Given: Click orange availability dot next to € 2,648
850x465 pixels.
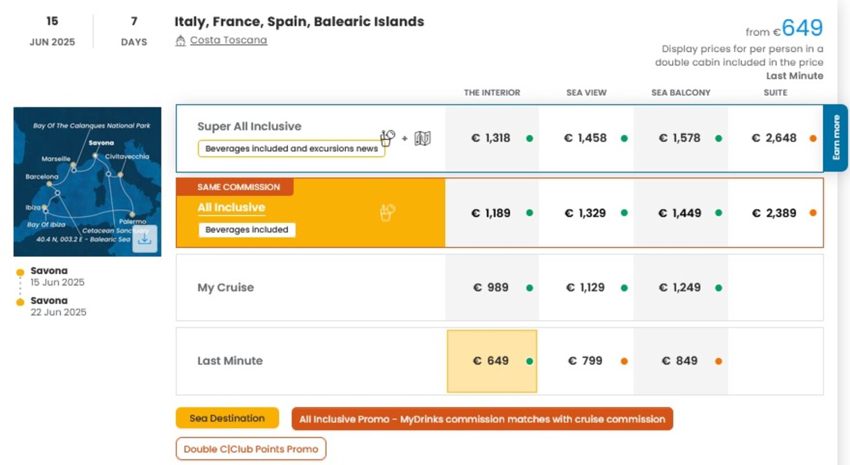Looking at the screenshot, I should (813, 138).
